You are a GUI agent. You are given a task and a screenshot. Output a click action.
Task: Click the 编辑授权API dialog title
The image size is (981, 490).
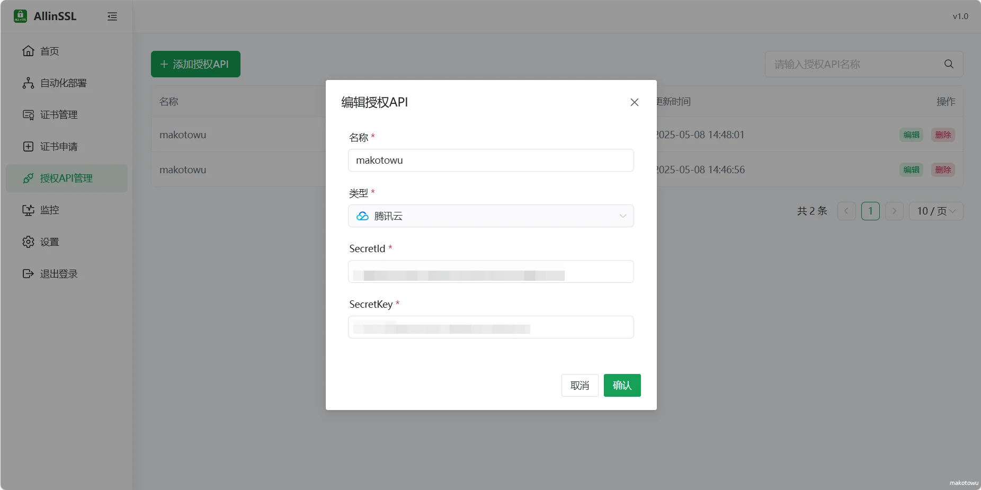[374, 102]
